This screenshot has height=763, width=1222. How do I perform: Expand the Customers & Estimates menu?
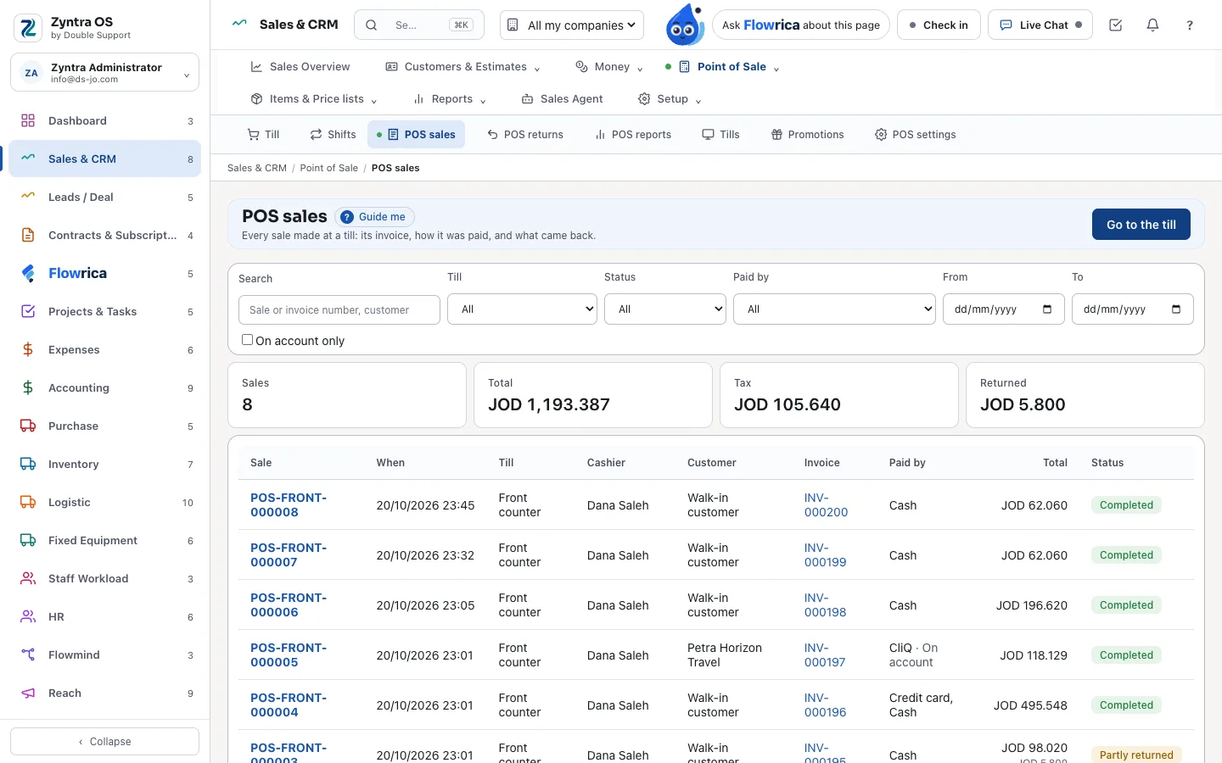click(462, 67)
